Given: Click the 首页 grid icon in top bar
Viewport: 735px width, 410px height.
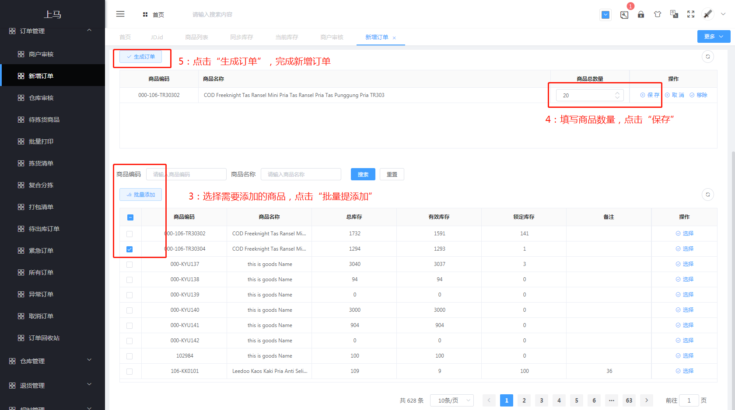Looking at the screenshot, I should tap(145, 15).
